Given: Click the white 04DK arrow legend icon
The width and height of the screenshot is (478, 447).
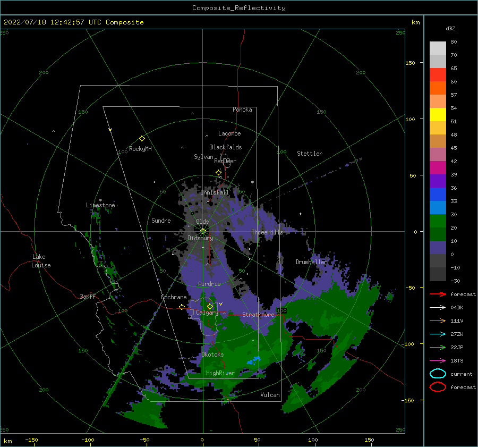Looking at the screenshot, I should [438, 307].
